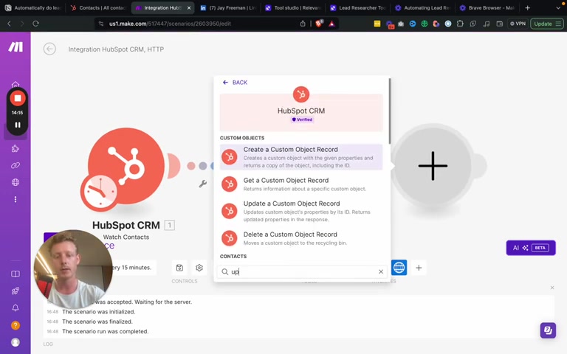567x354 pixels.
Task: Open the orange Help question mark
Action: [x=16, y=325]
